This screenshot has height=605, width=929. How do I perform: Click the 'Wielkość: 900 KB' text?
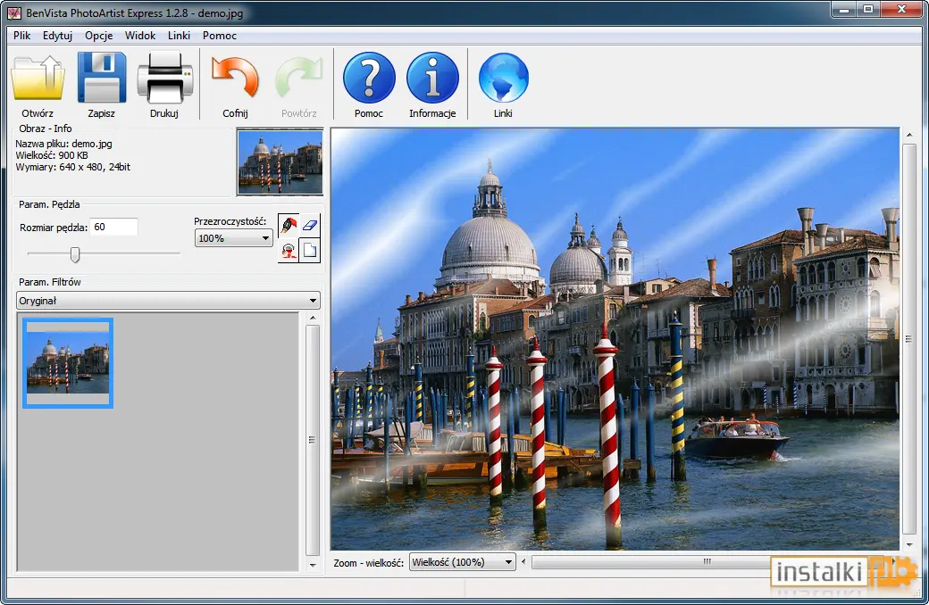[52, 155]
